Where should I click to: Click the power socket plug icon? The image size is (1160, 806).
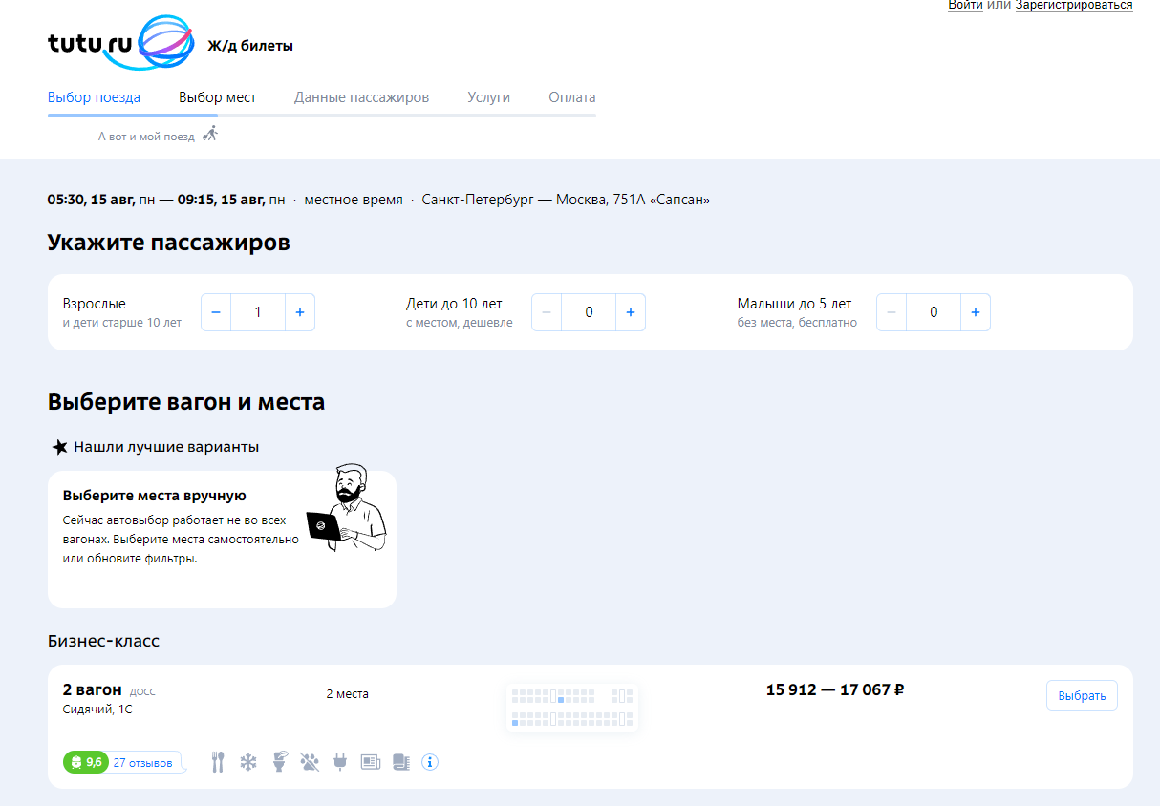tap(339, 762)
